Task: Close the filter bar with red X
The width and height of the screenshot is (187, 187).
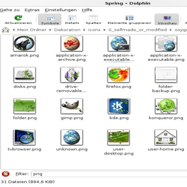Action: pyautogui.click(x=6, y=174)
